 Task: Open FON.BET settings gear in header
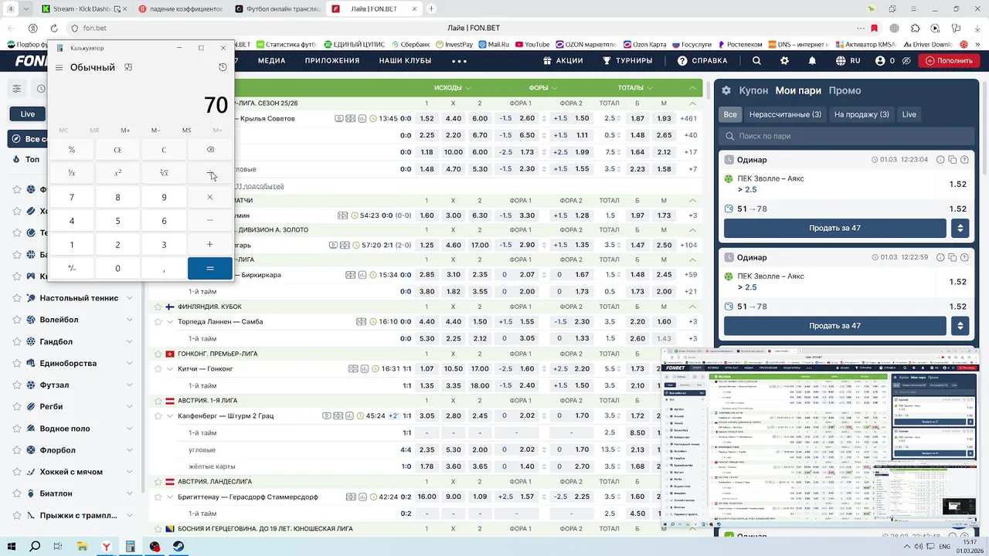[x=784, y=61]
